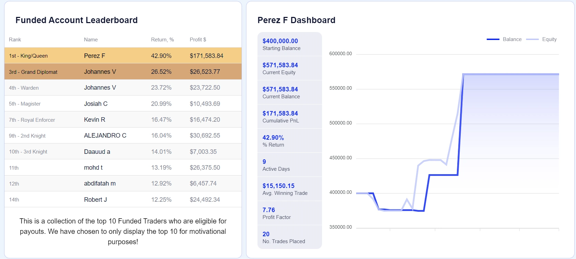
Task: Select the Robert J name cell
Action: tap(95, 200)
